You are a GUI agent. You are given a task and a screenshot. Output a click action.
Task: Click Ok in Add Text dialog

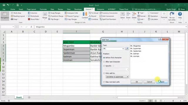(137, 82)
